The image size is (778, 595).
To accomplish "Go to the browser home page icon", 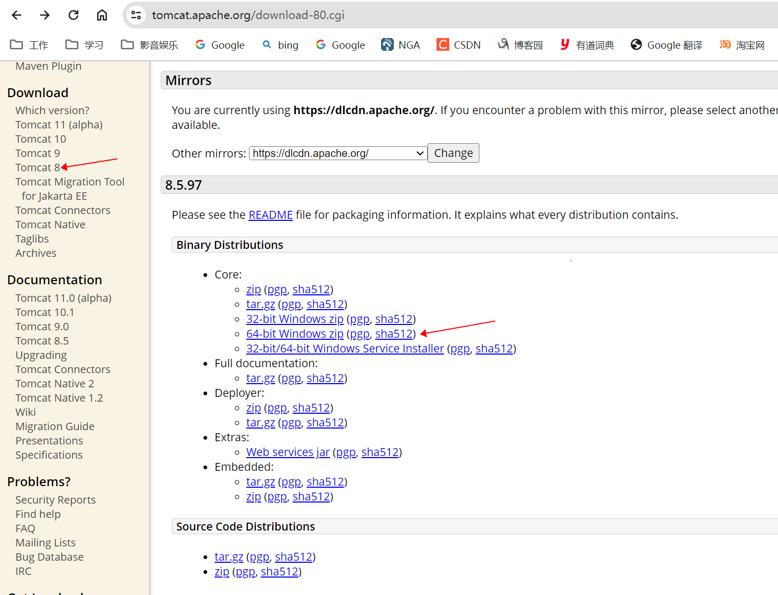I will pos(102,15).
